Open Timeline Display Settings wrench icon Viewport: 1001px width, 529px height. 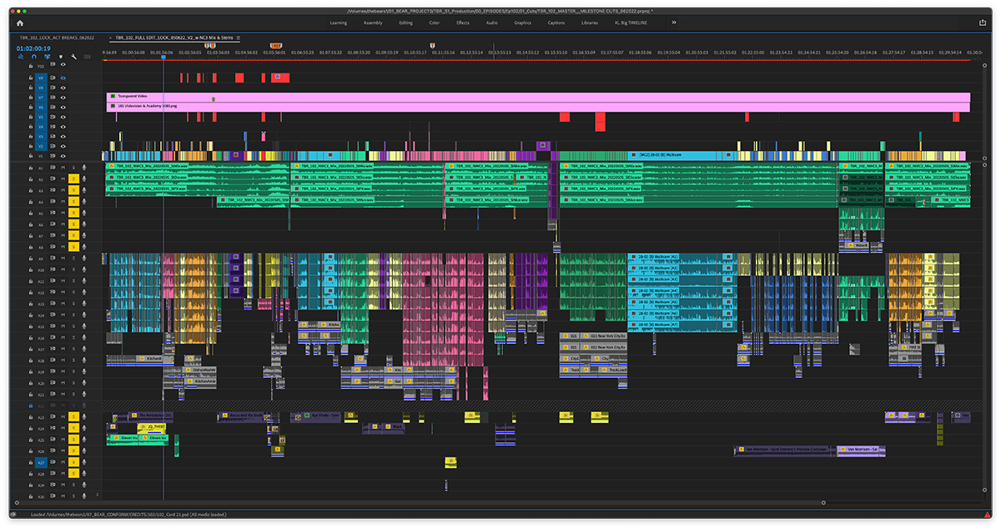73,57
